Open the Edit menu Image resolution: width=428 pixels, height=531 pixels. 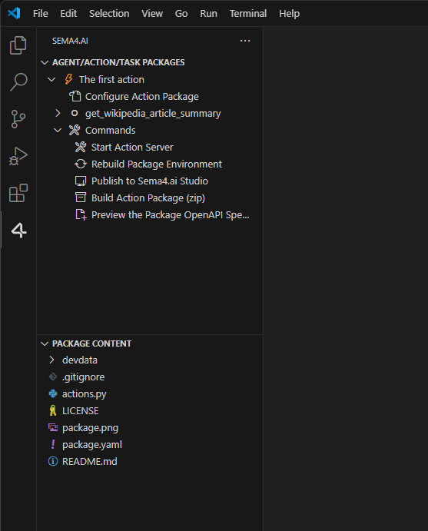pos(68,14)
